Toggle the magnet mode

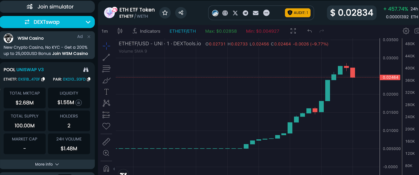pyautogui.click(x=106, y=169)
